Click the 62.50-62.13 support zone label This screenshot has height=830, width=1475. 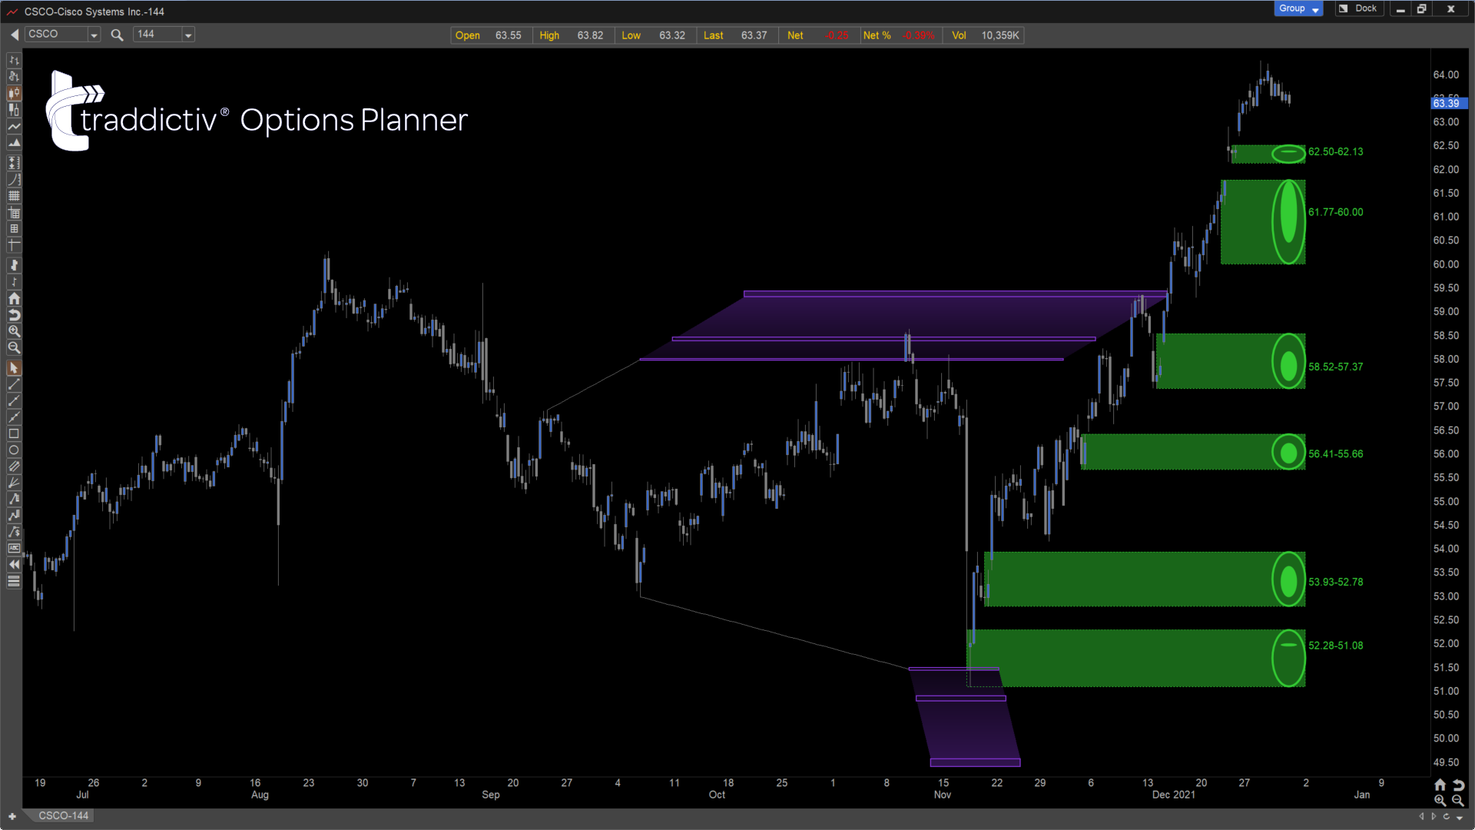click(x=1335, y=151)
